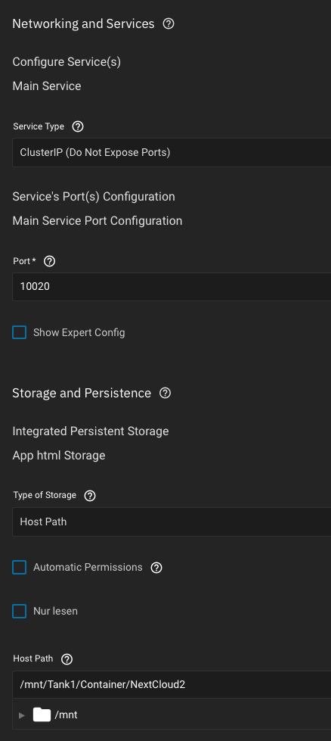Click Type of Storage help icon

point(90,496)
